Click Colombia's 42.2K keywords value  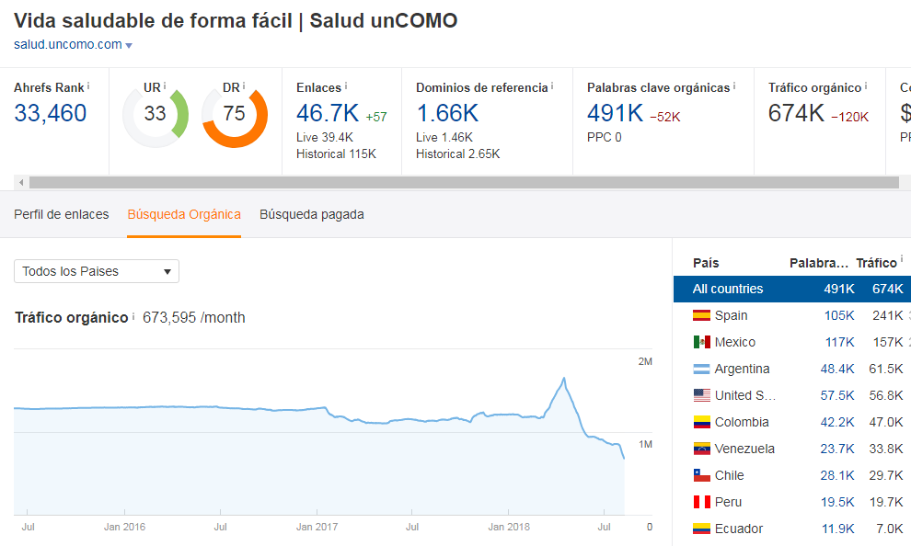(x=837, y=422)
